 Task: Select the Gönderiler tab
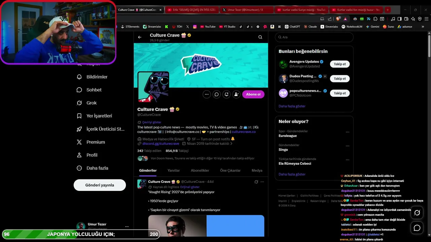(148, 170)
